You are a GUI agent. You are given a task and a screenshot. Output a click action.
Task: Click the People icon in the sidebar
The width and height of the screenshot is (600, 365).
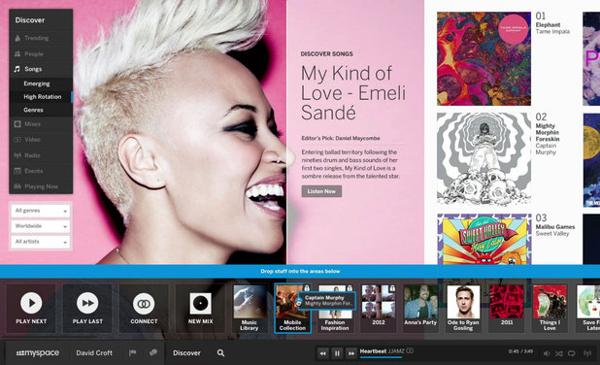[17, 54]
